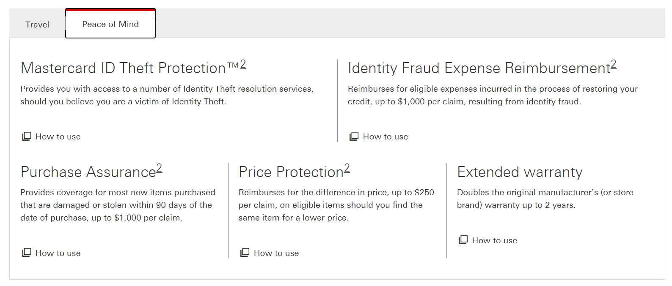Image resolution: width=672 pixels, height=286 pixels.
Task: Open "How to use" text for ID Theft Protection
Action: click(58, 136)
